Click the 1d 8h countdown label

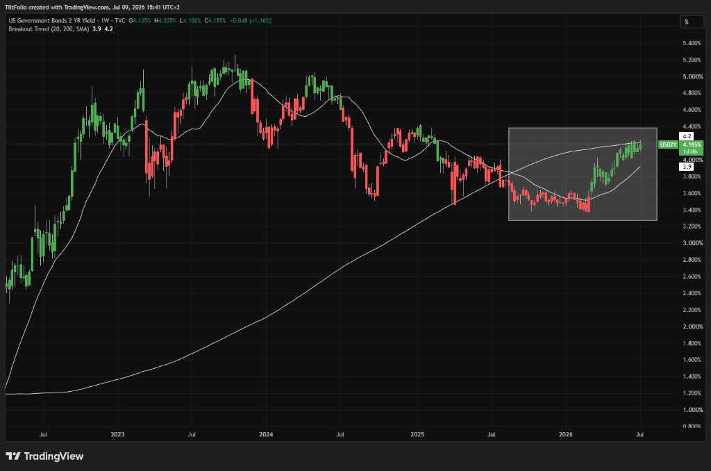[x=690, y=151]
